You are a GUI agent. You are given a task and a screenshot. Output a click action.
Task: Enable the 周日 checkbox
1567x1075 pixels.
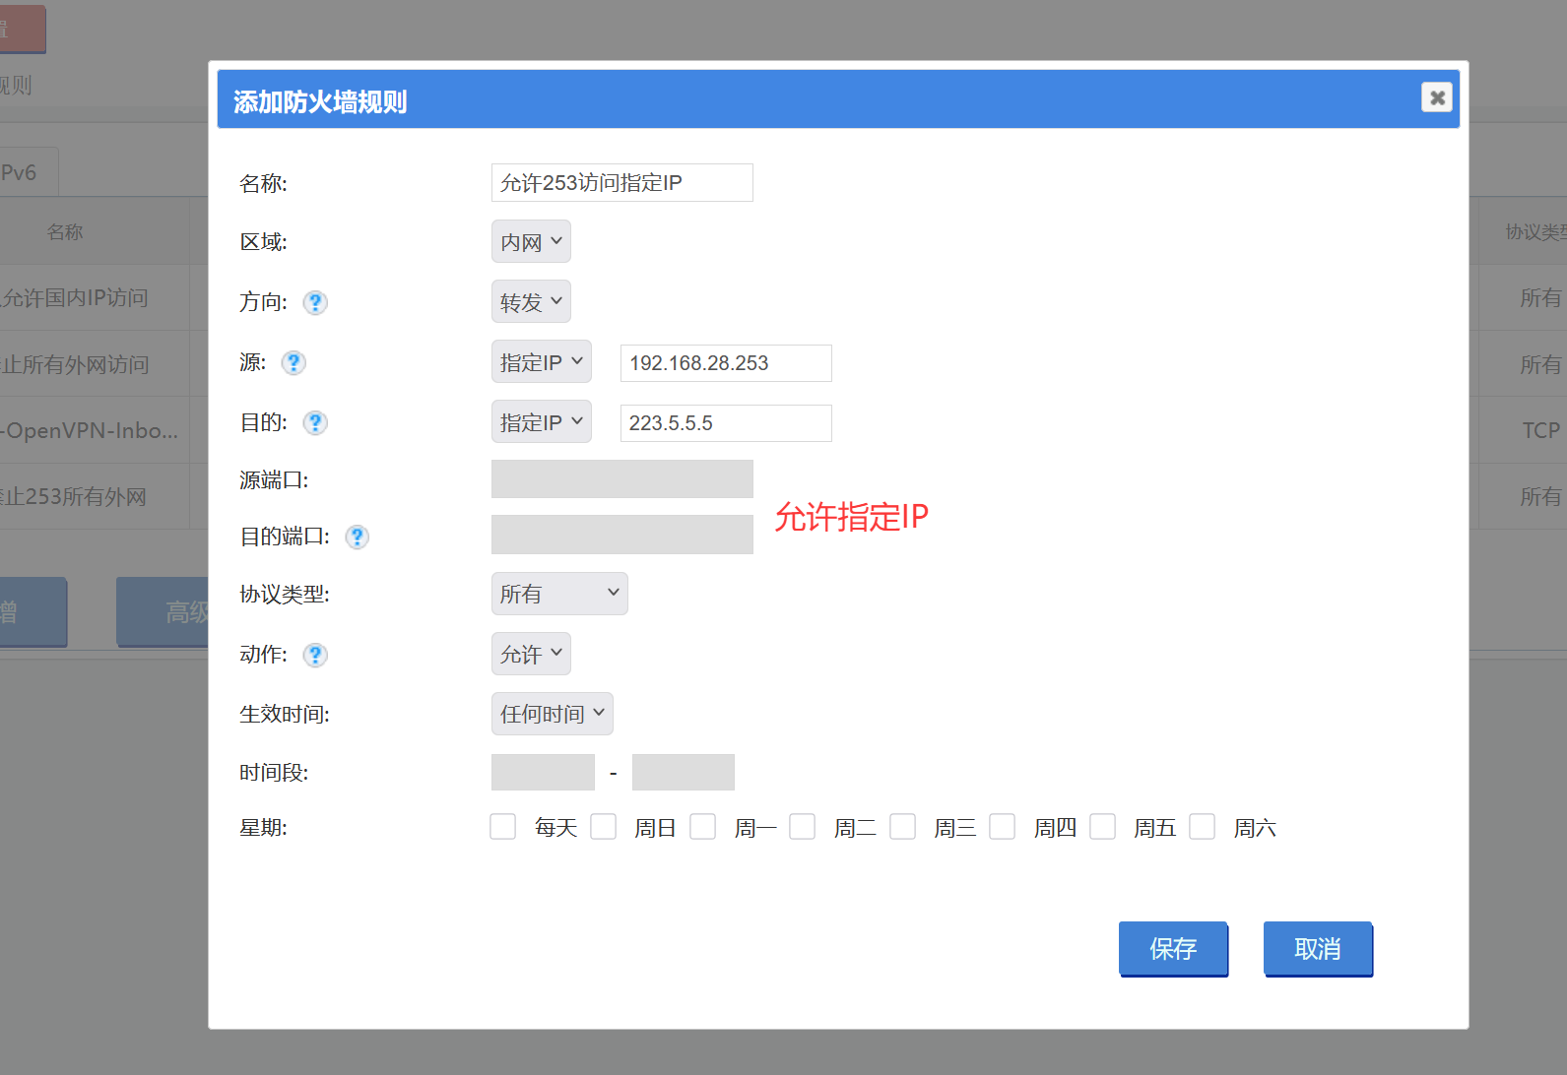point(604,827)
